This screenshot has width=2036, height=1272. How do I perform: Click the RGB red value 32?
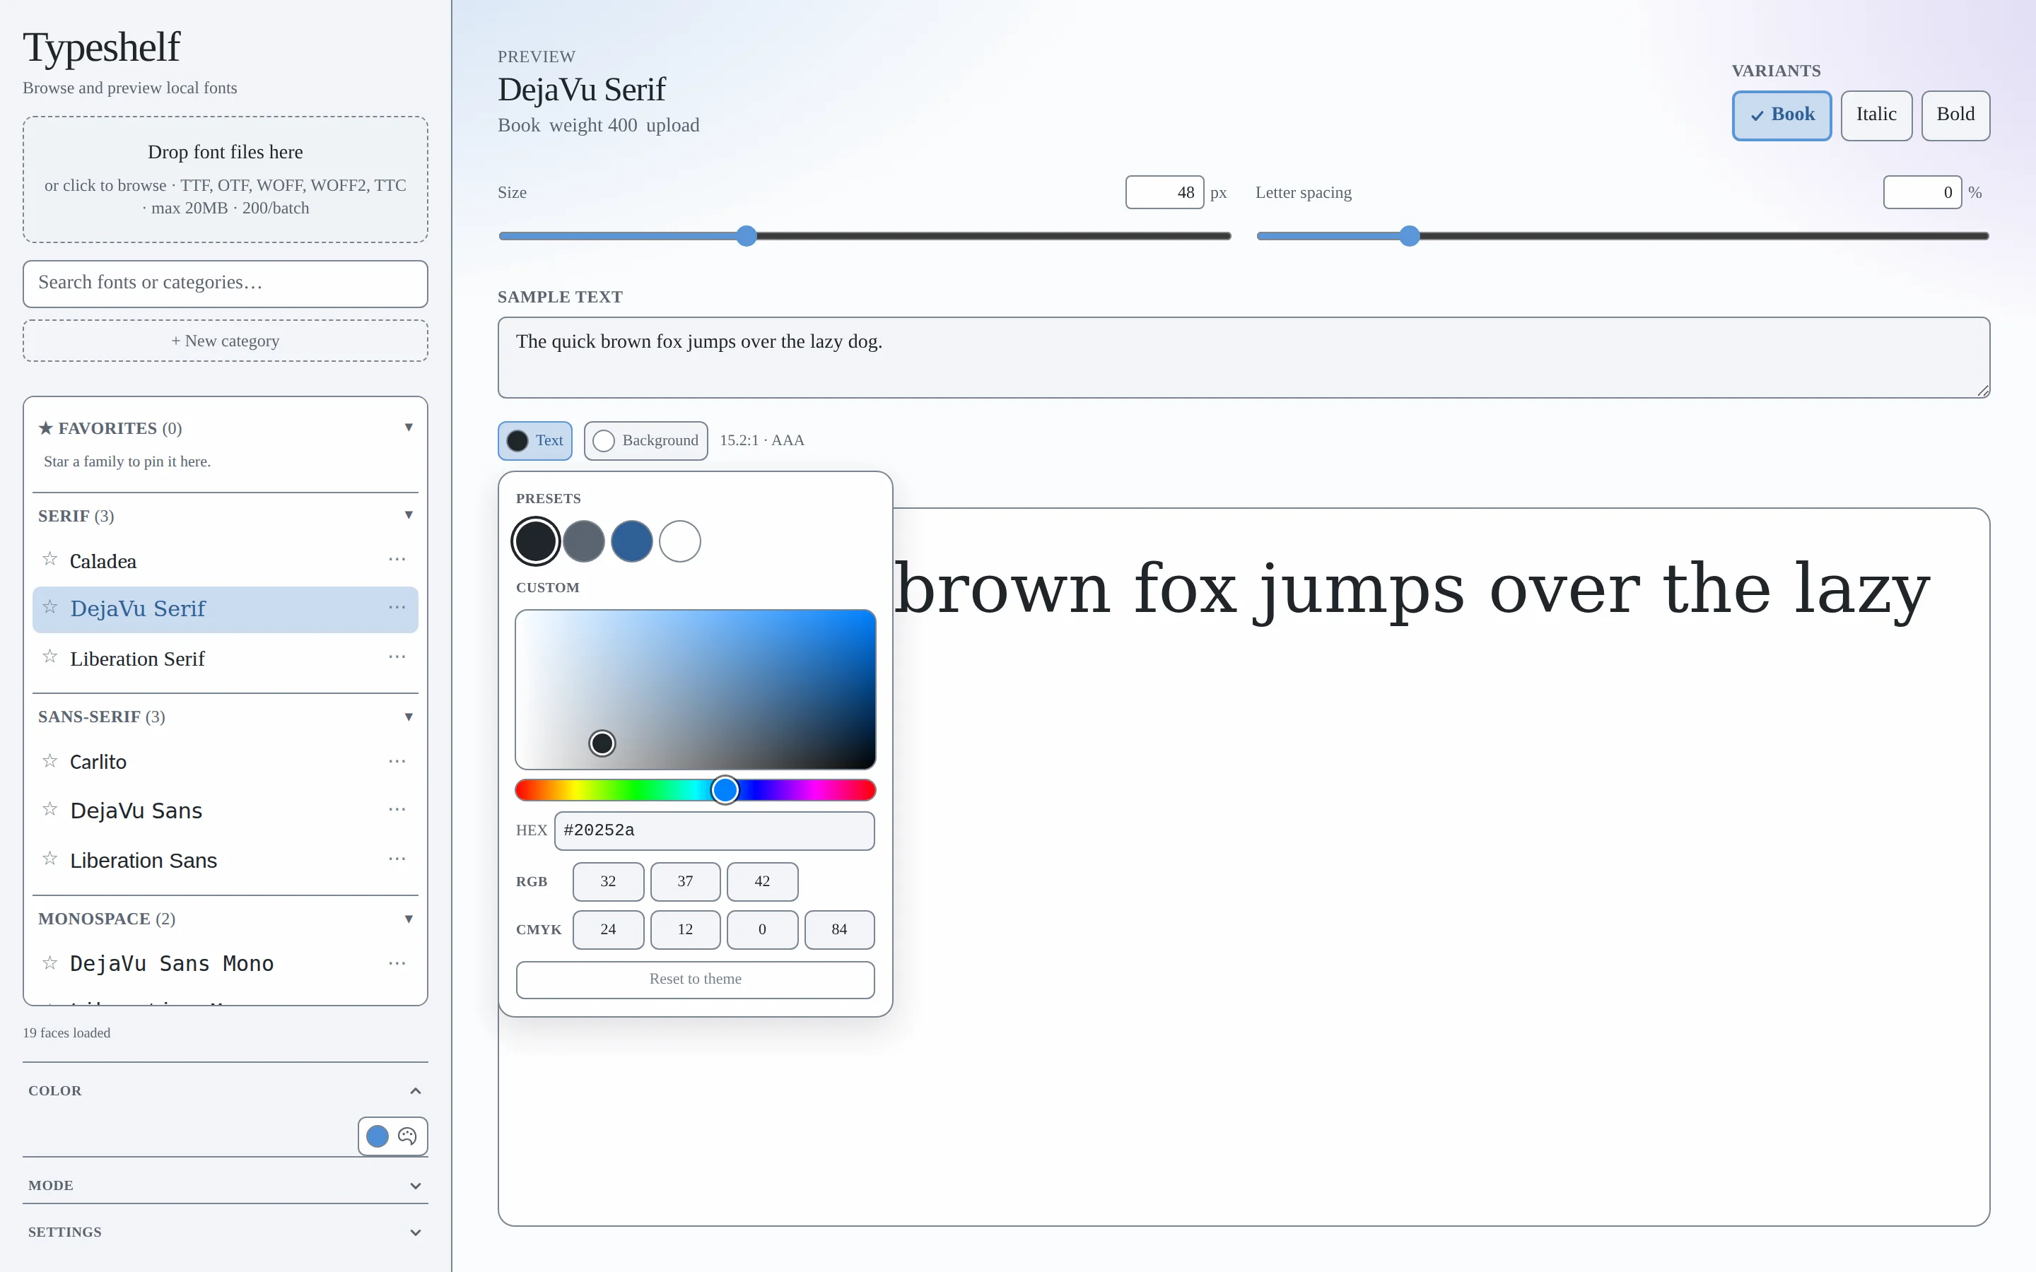click(608, 882)
